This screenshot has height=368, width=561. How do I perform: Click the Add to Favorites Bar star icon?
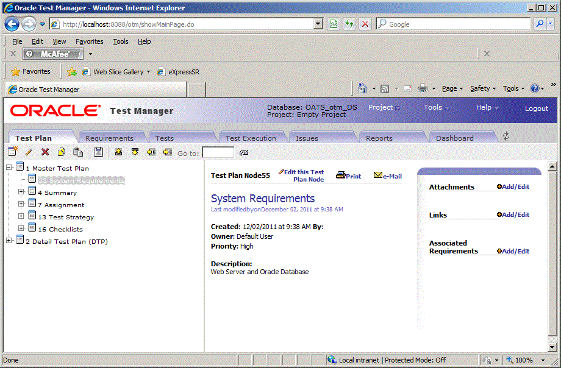click(x=72, y=72)
